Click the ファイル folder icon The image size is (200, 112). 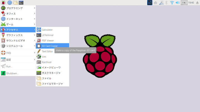pos(39,78)
